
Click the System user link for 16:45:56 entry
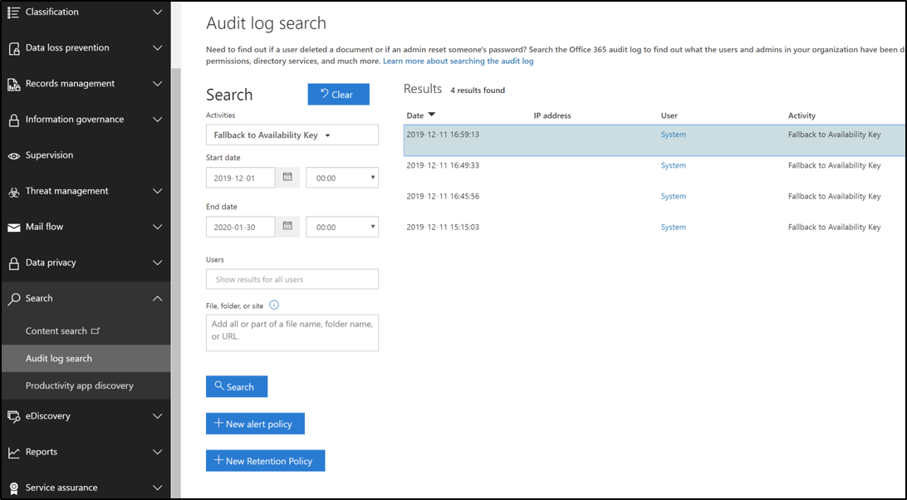tap(674, 196)
